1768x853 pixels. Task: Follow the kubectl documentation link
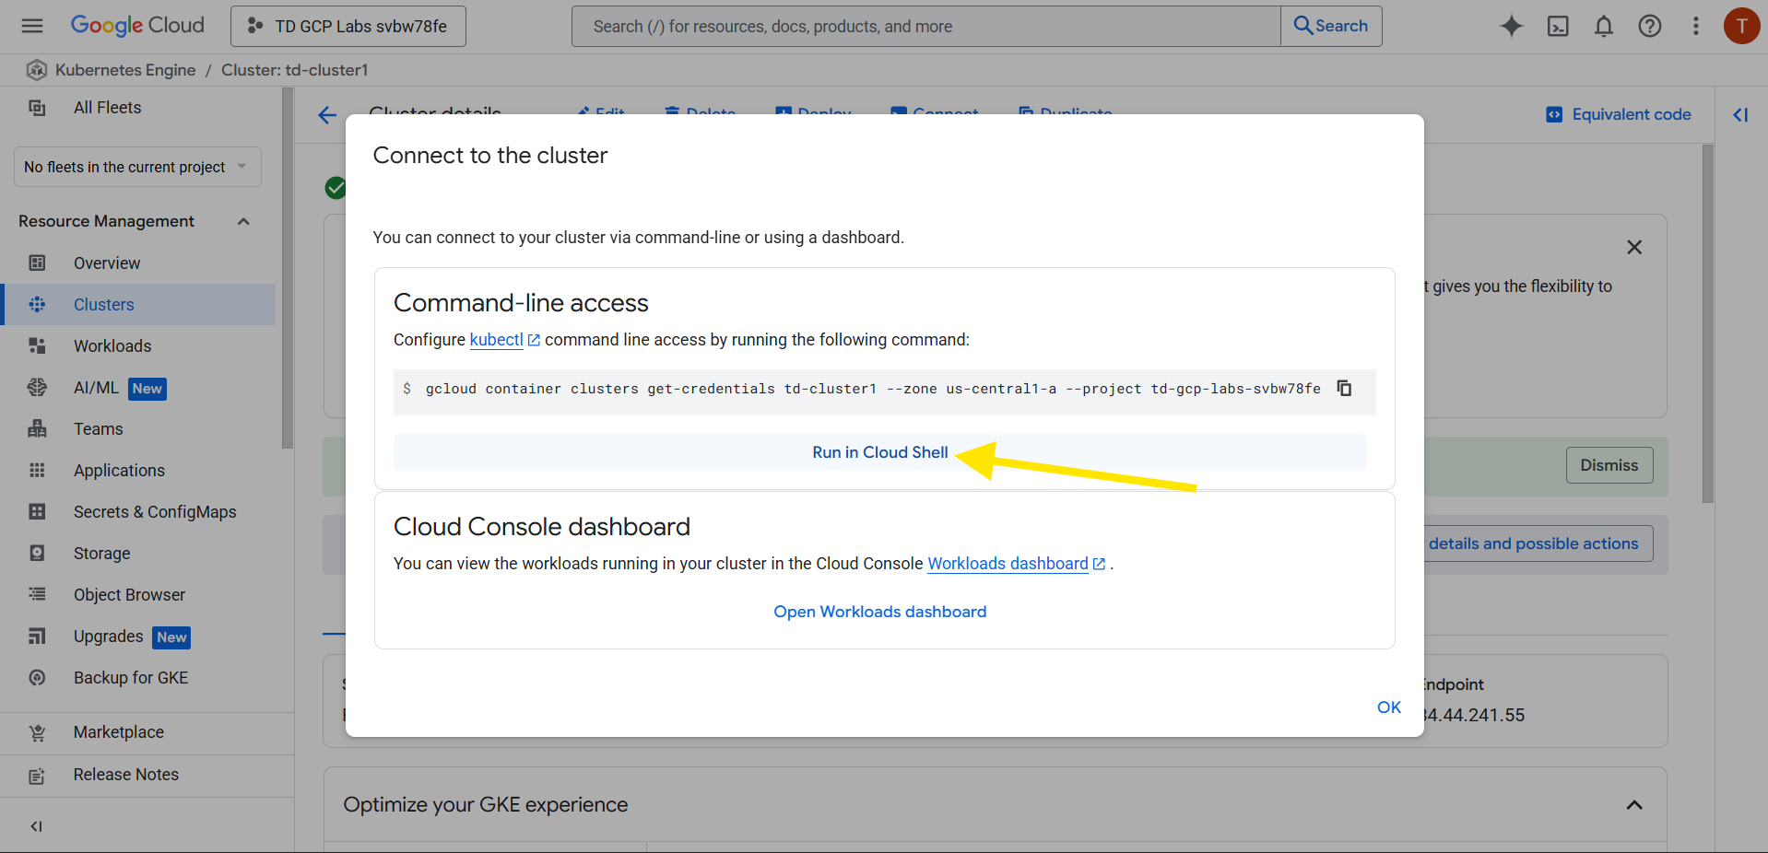(x=496, y=340)
